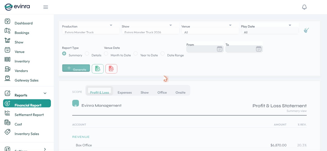Open the Play Date dropdown
The height and width of the screenshot is (151, 327).
point(270,31)
